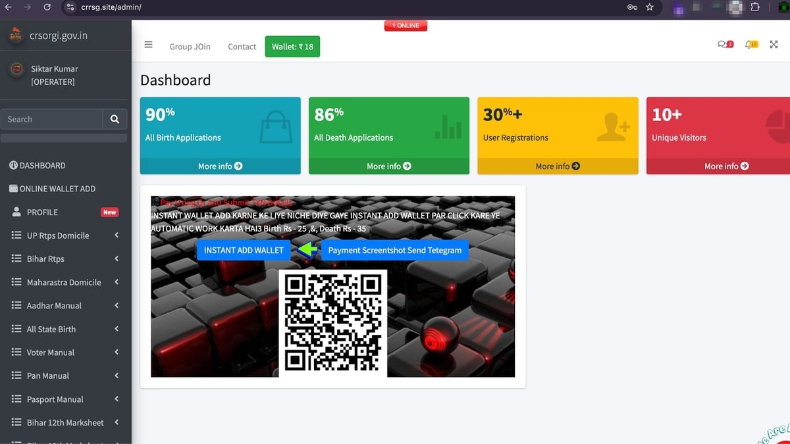Click the ONLINE WALLET ADD wallet icon
Image resolution: width=790 pixels, height=444 pixels.
13,189
